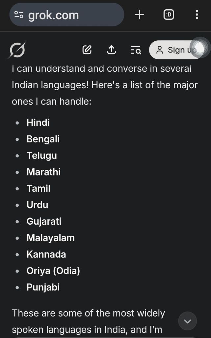211x338 pixels.
Task: Tap the grok.com URL field
Action: tap(66, 15)
